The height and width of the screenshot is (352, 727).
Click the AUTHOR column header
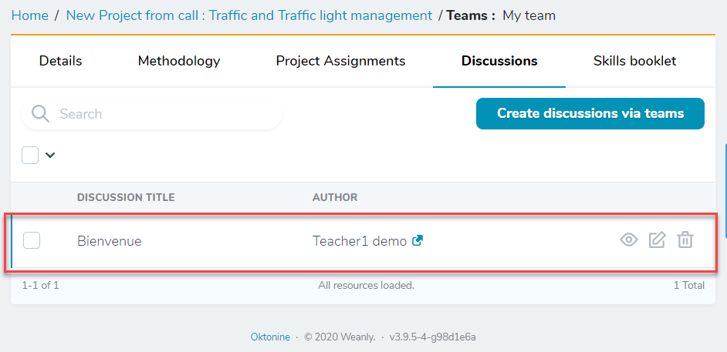pyautogui.click(x=335, y=197)
